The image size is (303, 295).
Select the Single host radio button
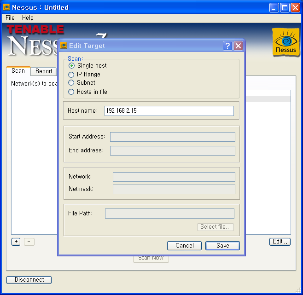click(x=71, y=66)
